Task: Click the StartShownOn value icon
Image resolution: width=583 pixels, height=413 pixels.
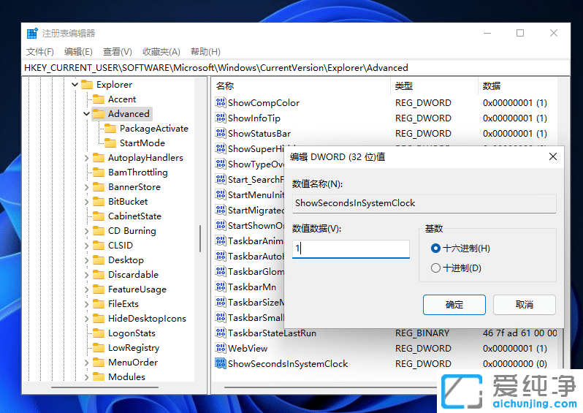Action: pos(221,225)
